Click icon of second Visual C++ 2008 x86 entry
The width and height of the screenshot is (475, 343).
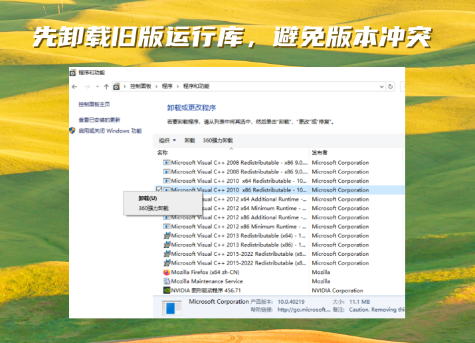(167, 171)
